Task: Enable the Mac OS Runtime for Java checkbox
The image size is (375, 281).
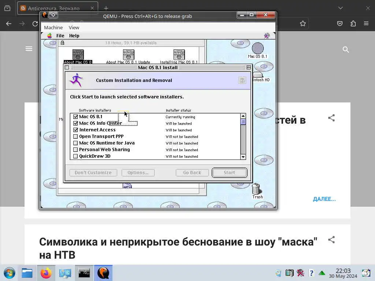Action: (75, 143)
